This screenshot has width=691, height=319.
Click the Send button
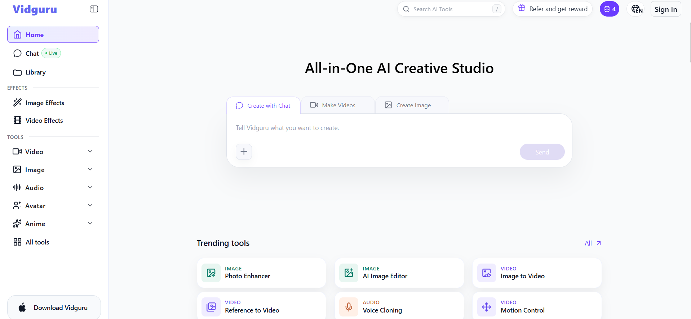(542, 152)
